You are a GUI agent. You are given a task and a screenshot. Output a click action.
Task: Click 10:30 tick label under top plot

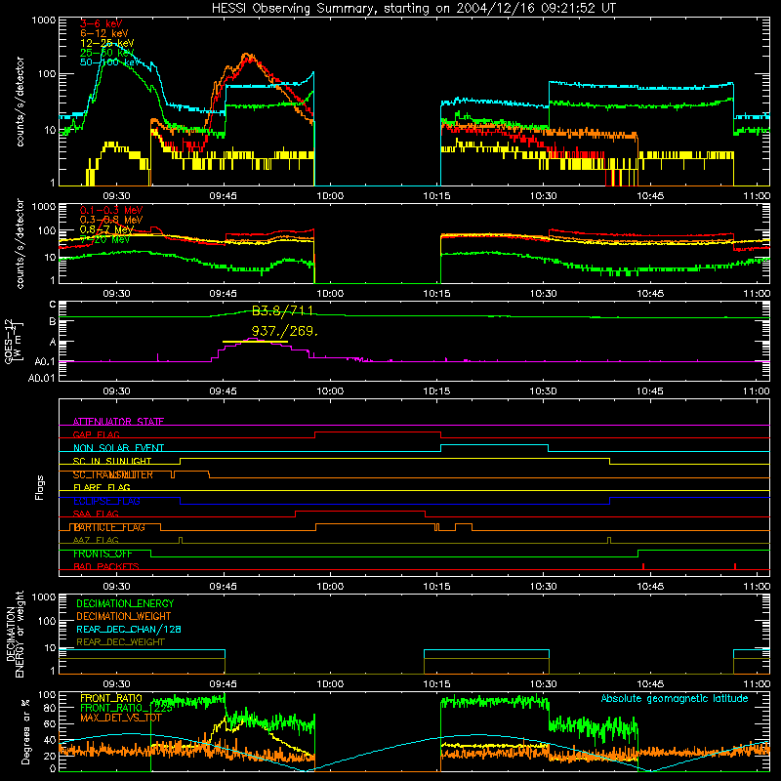pyautogui.click(x=544, y=196)
